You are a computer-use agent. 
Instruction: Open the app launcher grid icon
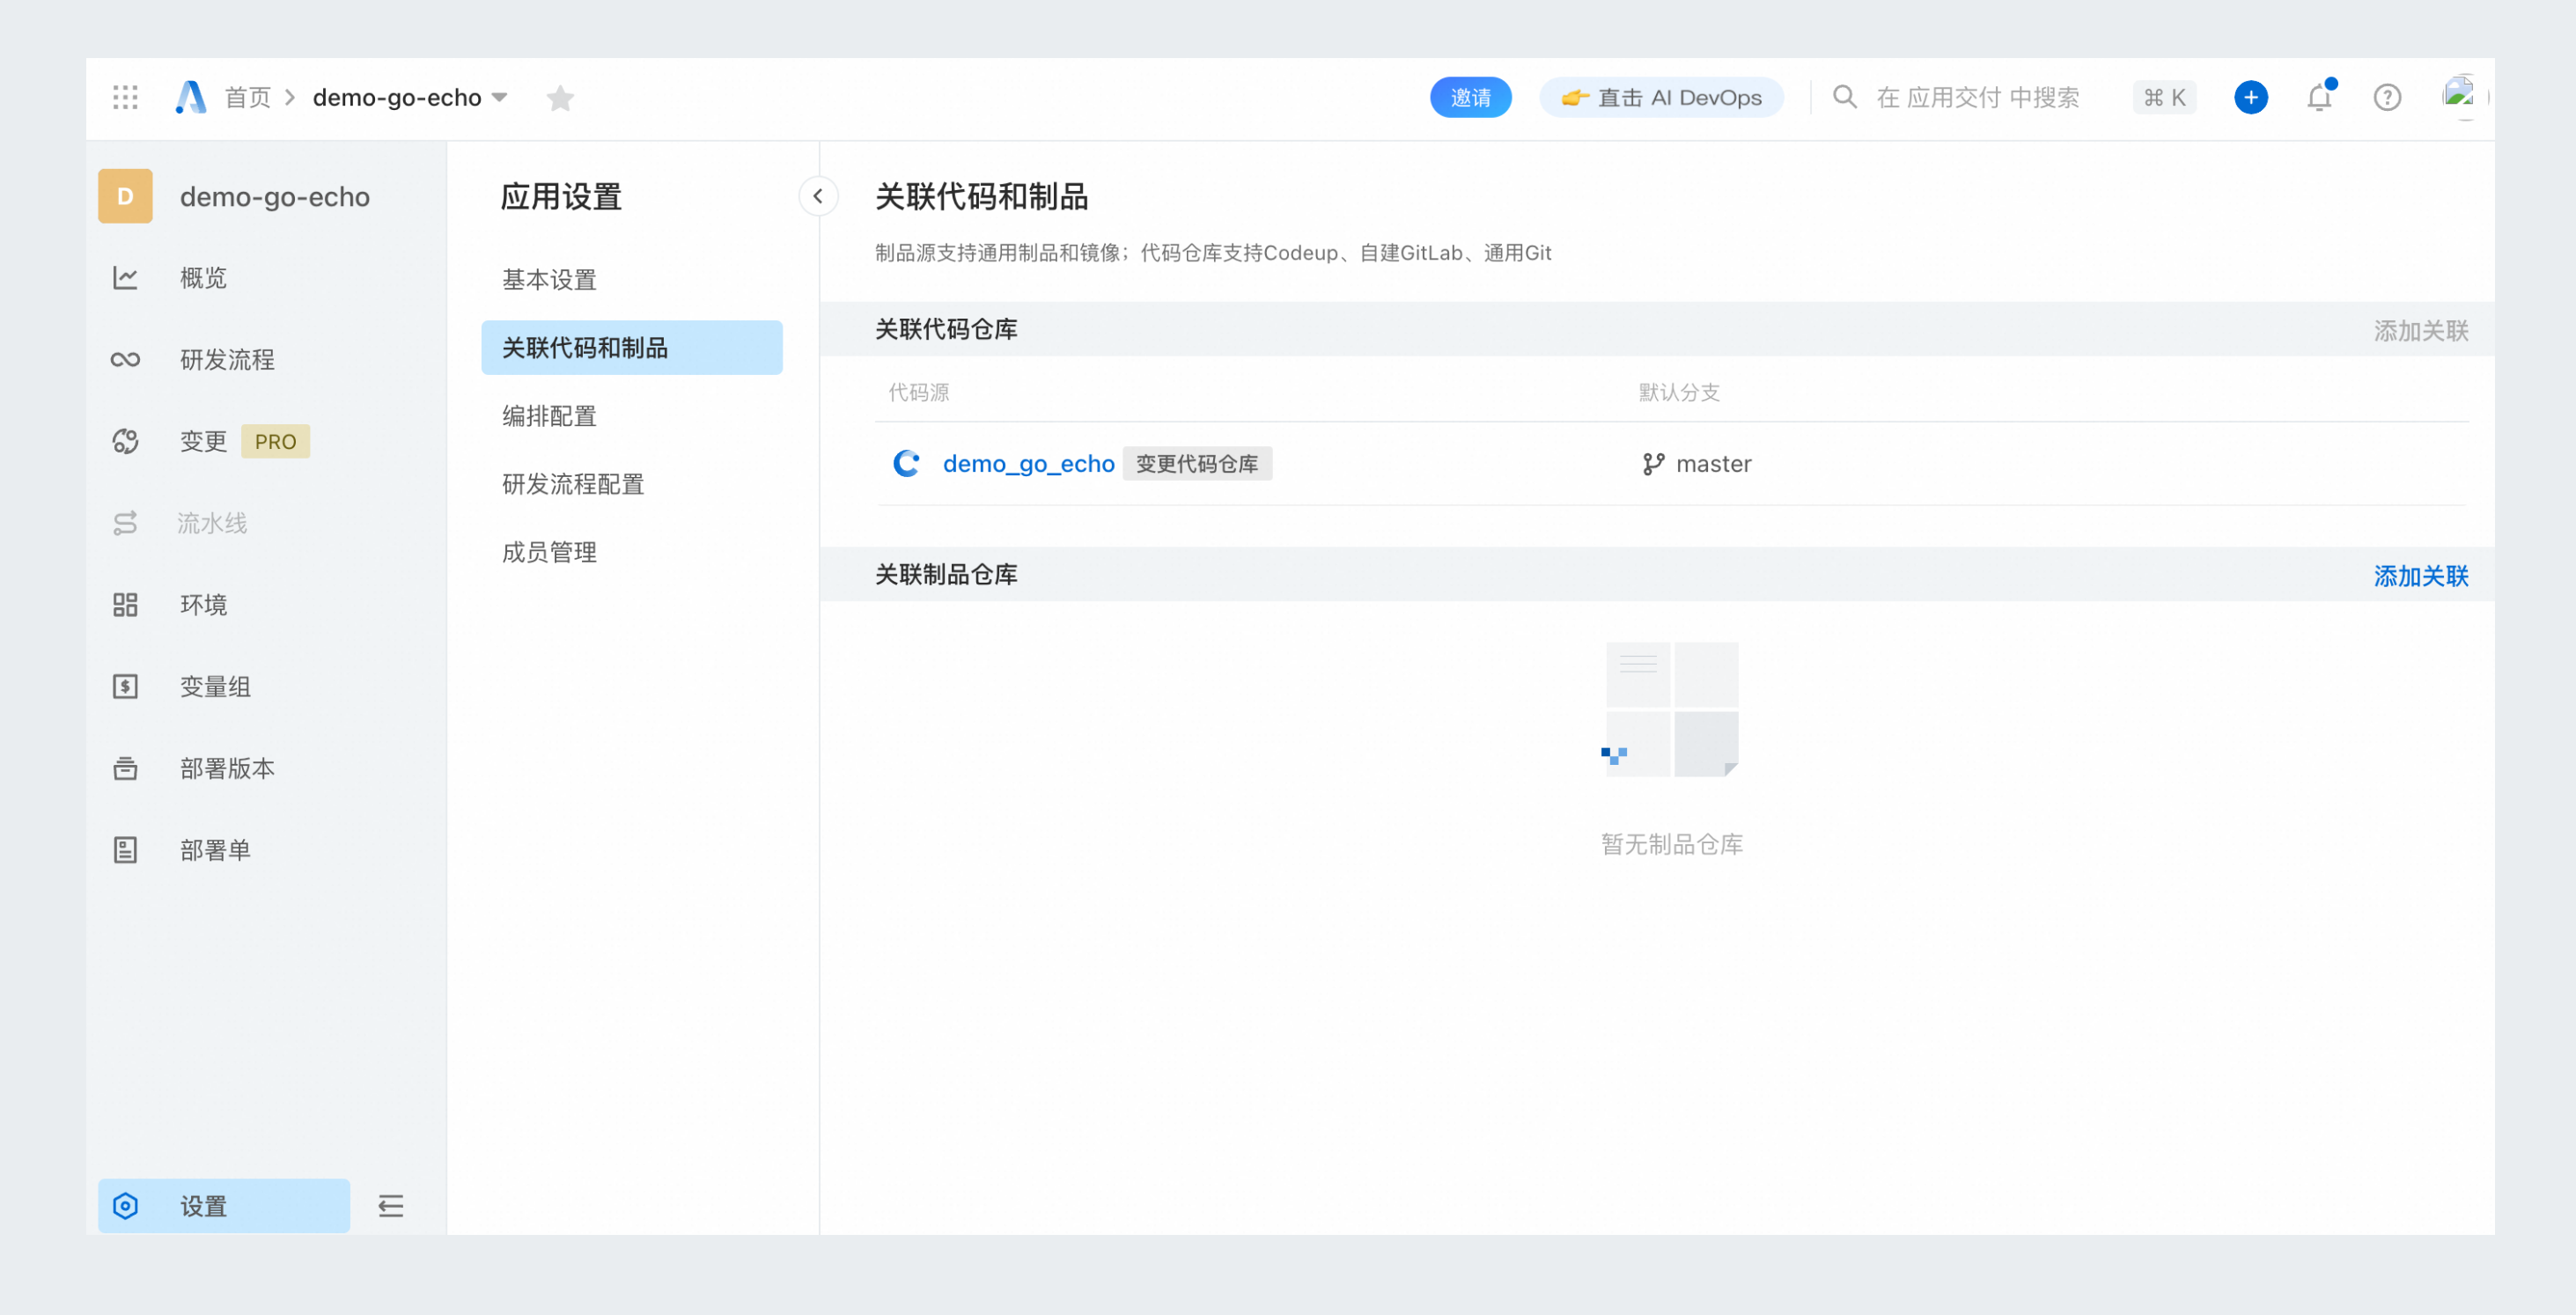click(x=125, y=97)
